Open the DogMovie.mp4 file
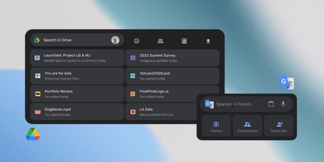The height and width of the screenshot is (162, 324). point(77,112)
